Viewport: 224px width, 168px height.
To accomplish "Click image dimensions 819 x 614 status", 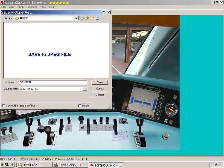I will pos(11,159).
